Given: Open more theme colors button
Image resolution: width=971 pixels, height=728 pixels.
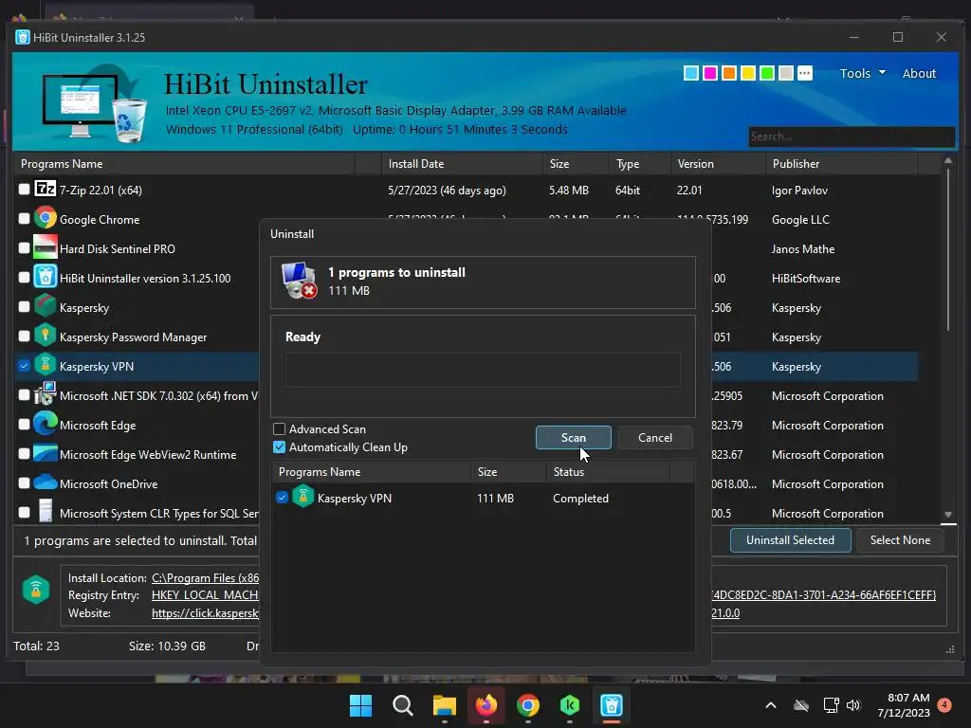Looking at the screenshot, I should pos(804,73).
